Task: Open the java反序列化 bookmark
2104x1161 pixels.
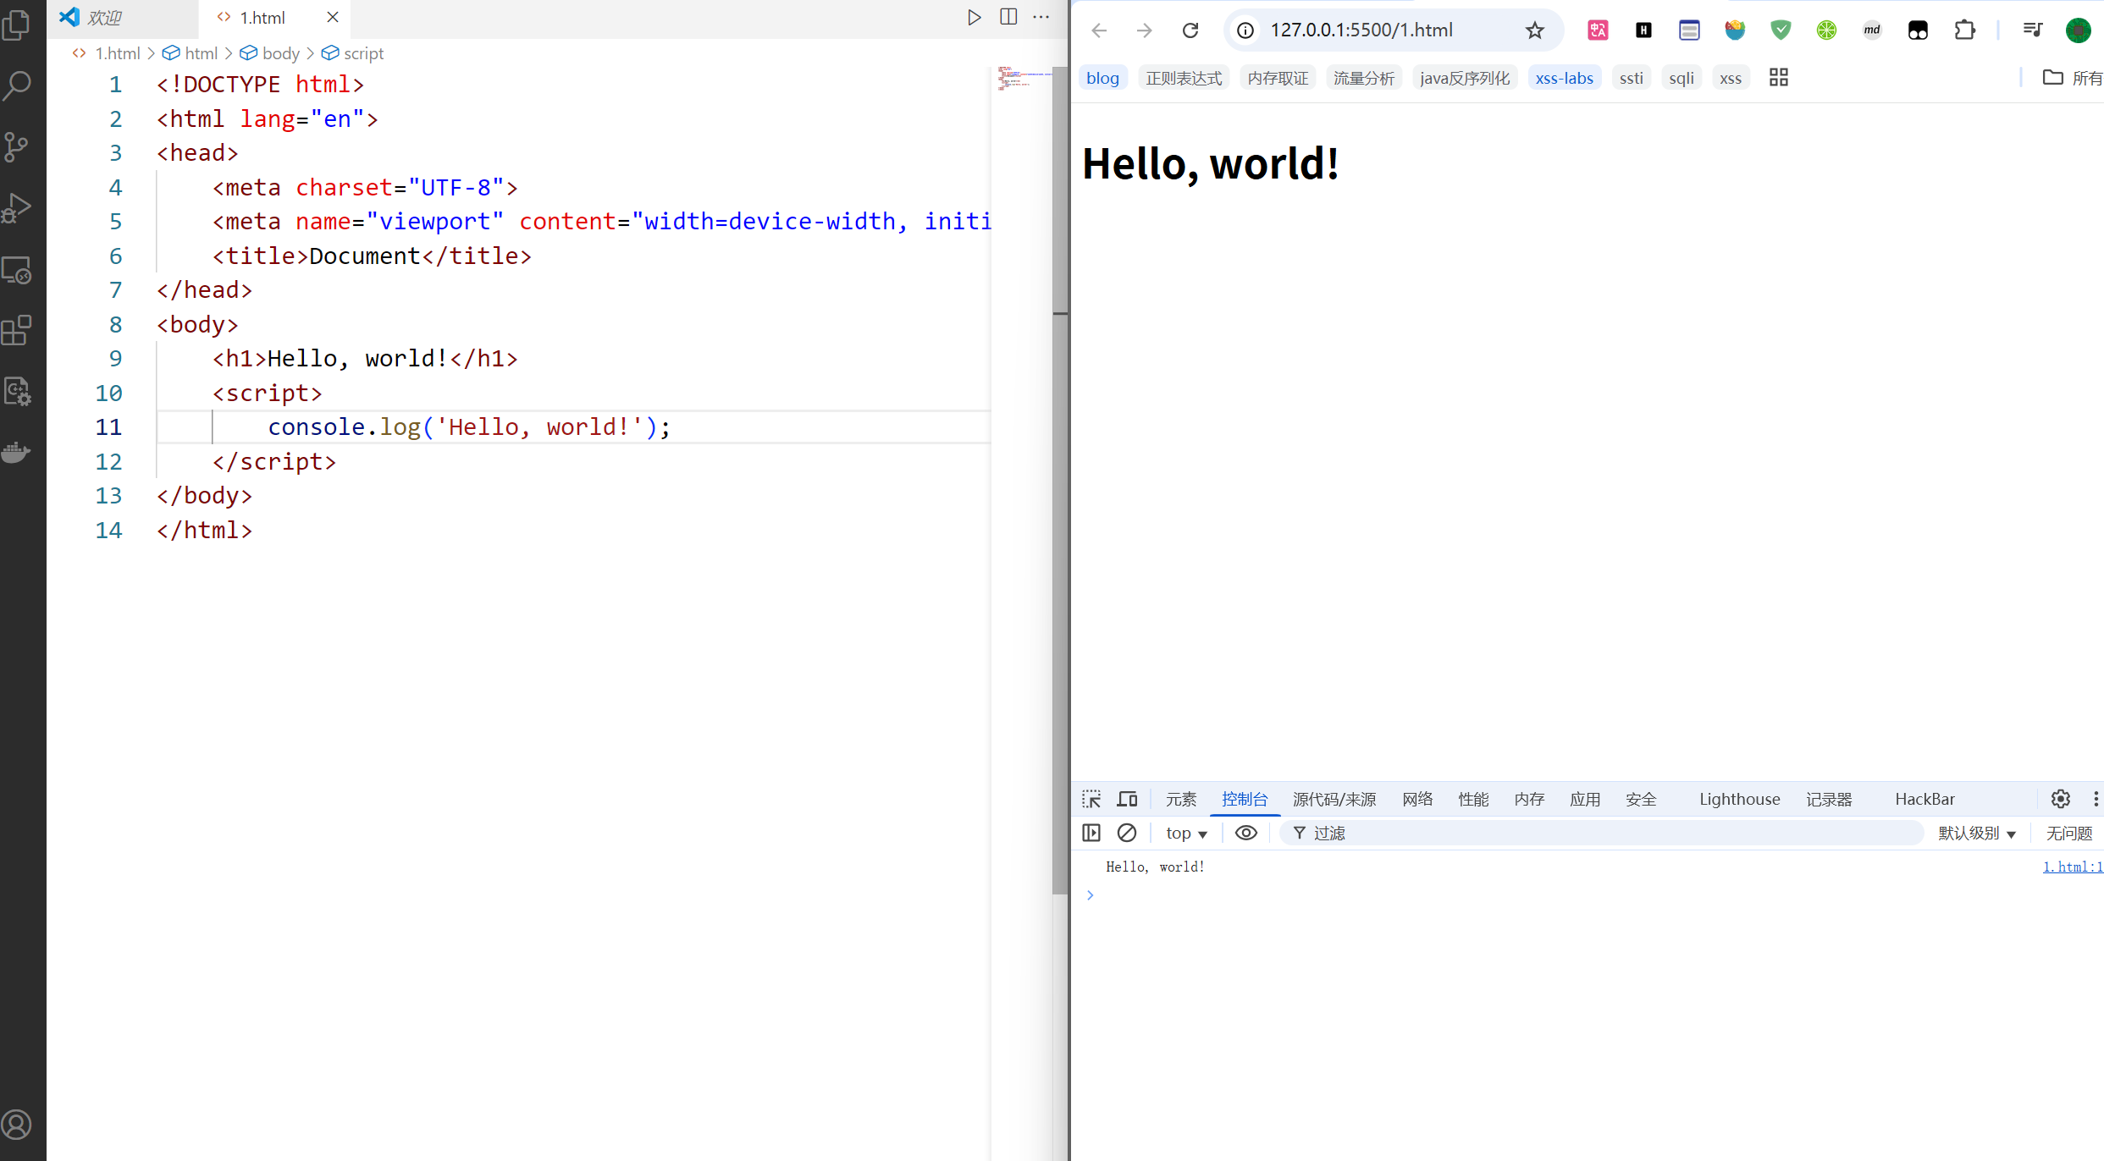Action: click(1465, 78)
